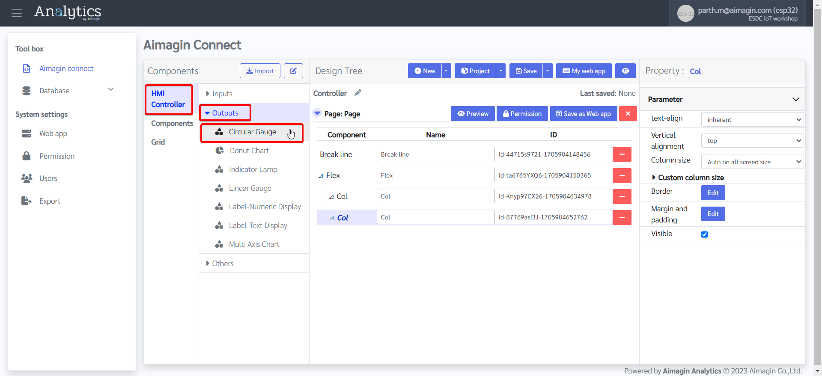
Task: Collapse the Flex tree node
Action: coord(321,176)
